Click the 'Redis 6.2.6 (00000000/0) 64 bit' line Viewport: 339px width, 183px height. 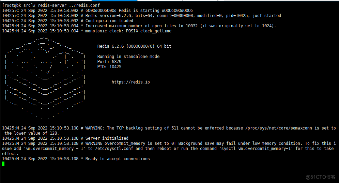134,46
